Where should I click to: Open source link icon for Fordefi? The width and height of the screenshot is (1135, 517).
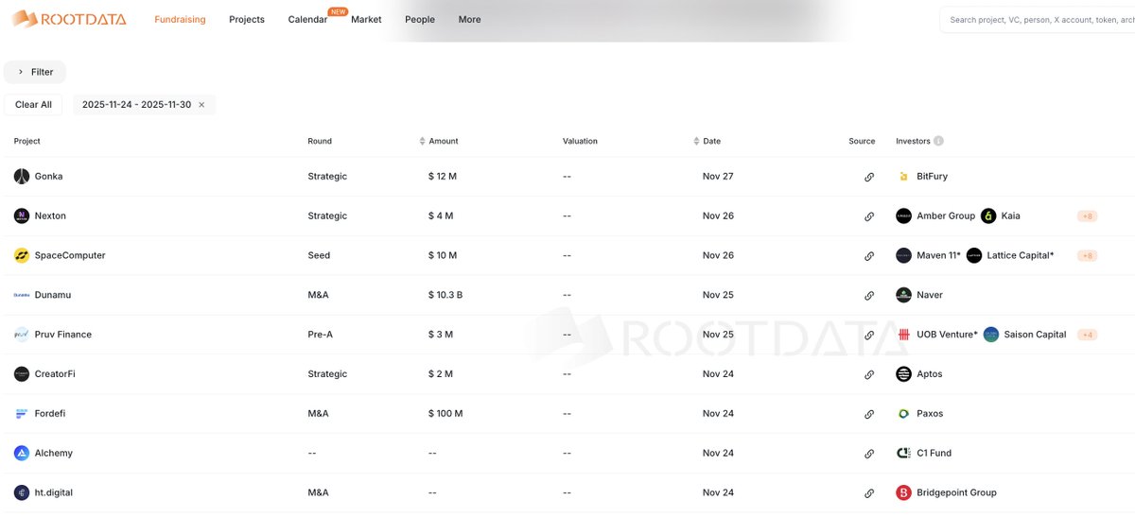(869, 414)
